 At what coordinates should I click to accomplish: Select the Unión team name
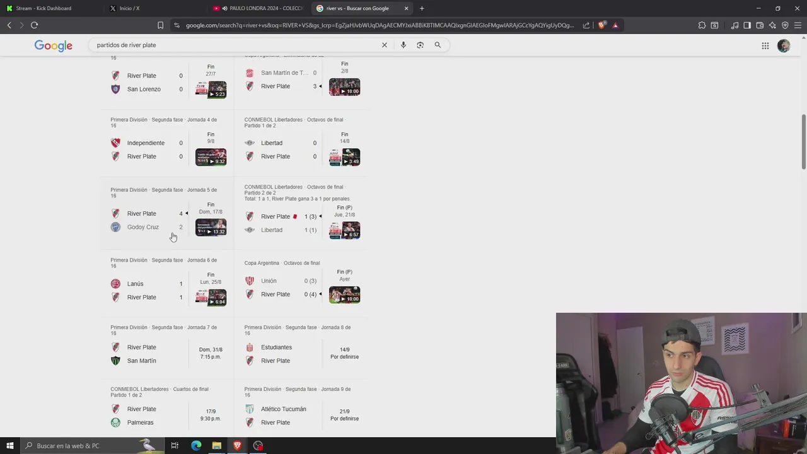(x=269, y=281)
